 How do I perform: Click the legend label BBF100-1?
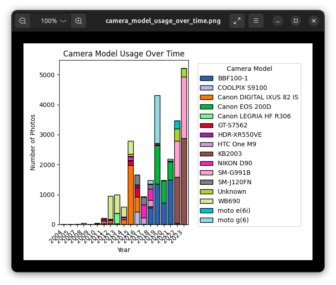(233, 78)
